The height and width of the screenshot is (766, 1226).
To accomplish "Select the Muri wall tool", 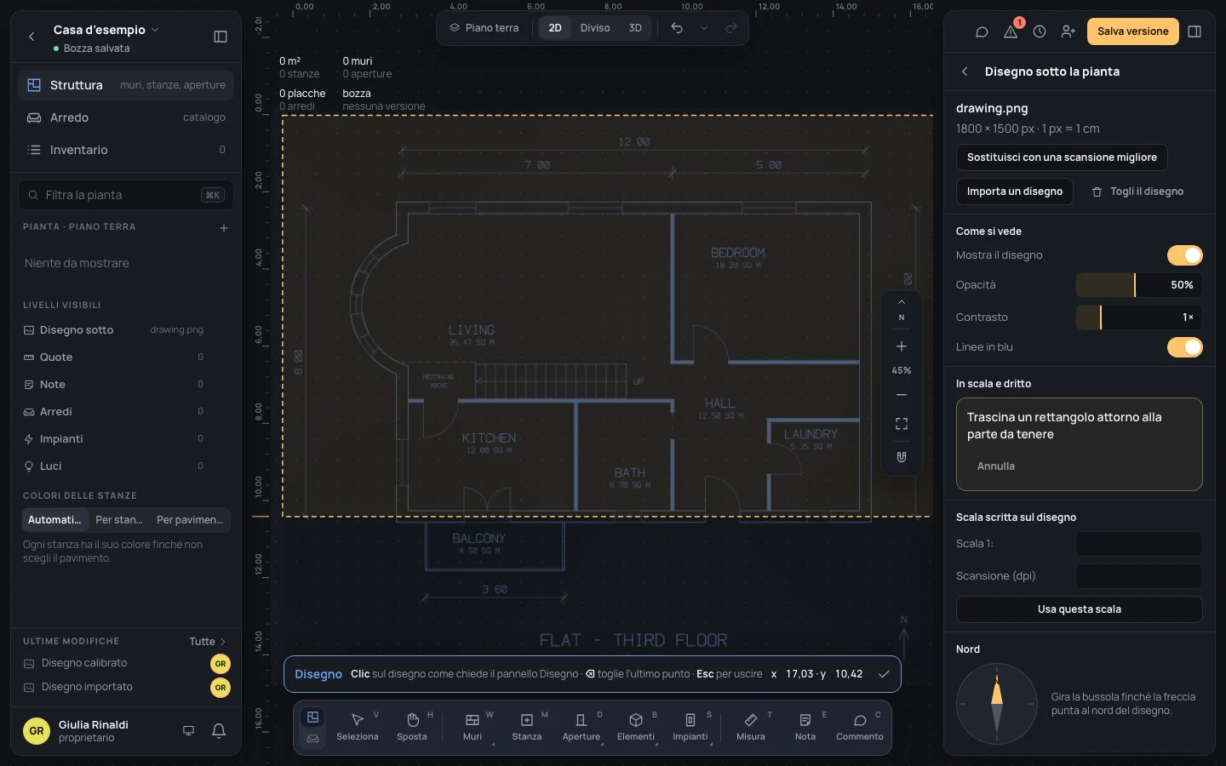I will [473, 727].
